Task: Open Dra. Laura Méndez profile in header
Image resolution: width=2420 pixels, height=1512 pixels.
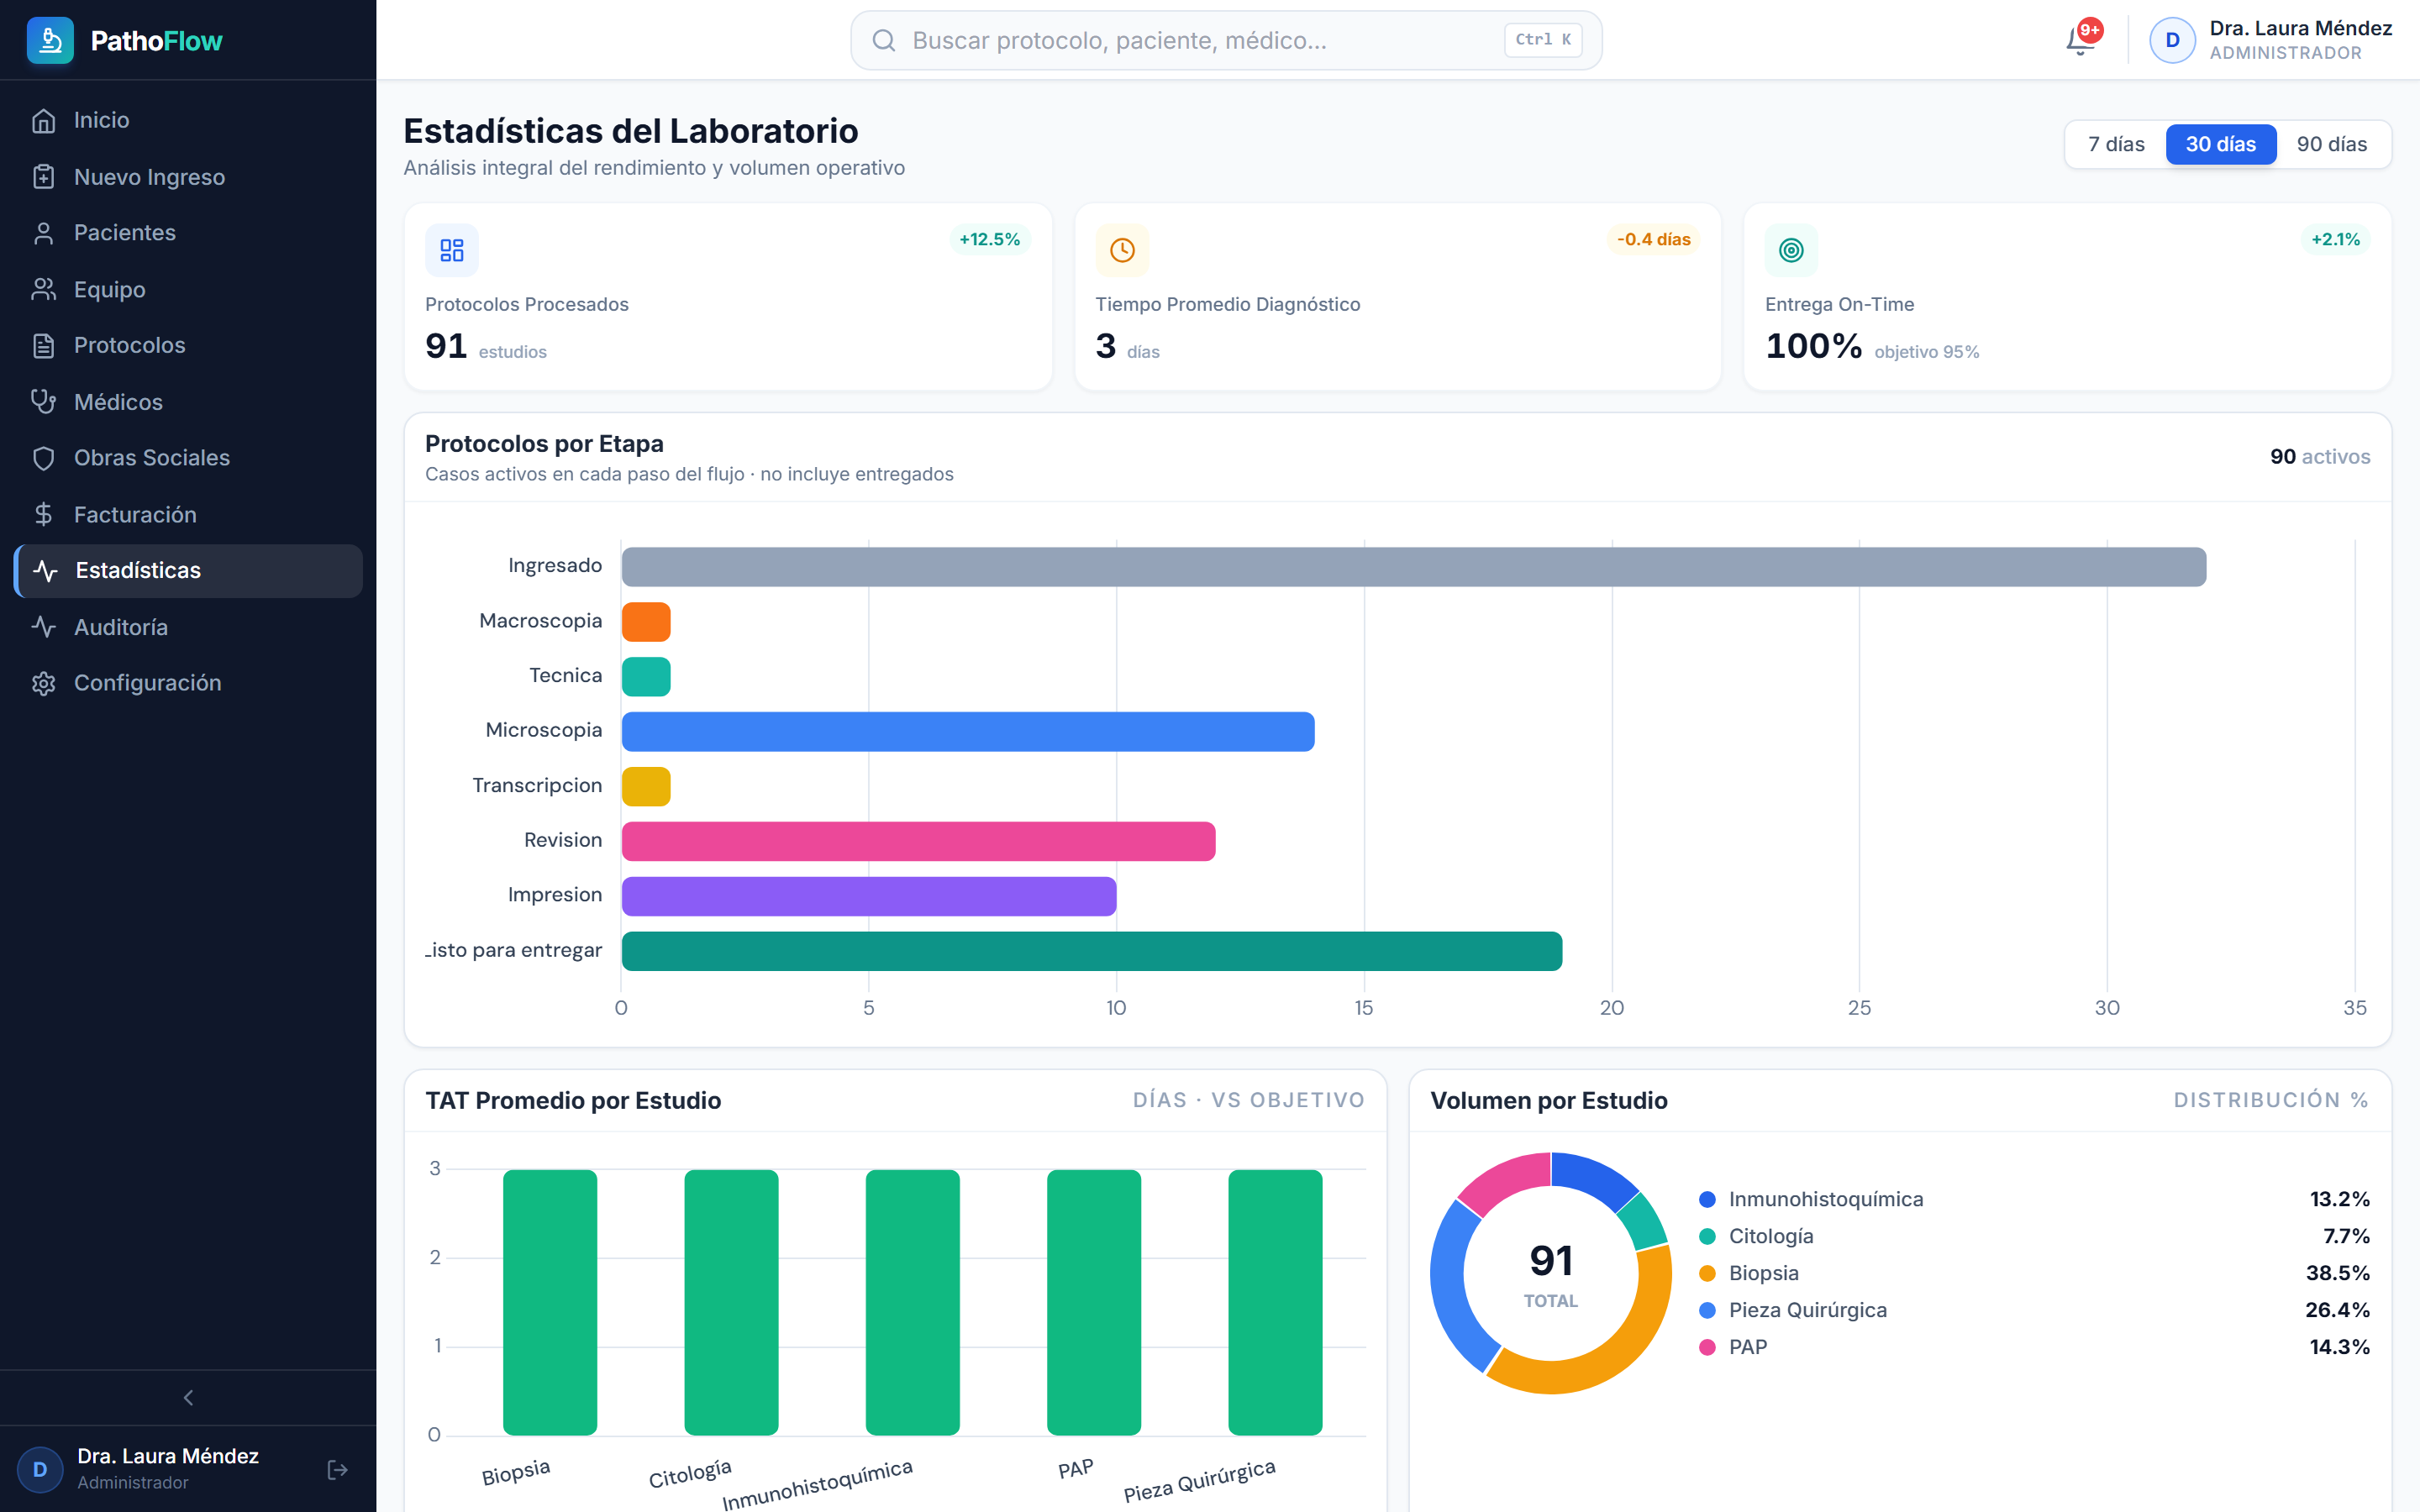Action: coord(2270,40)
